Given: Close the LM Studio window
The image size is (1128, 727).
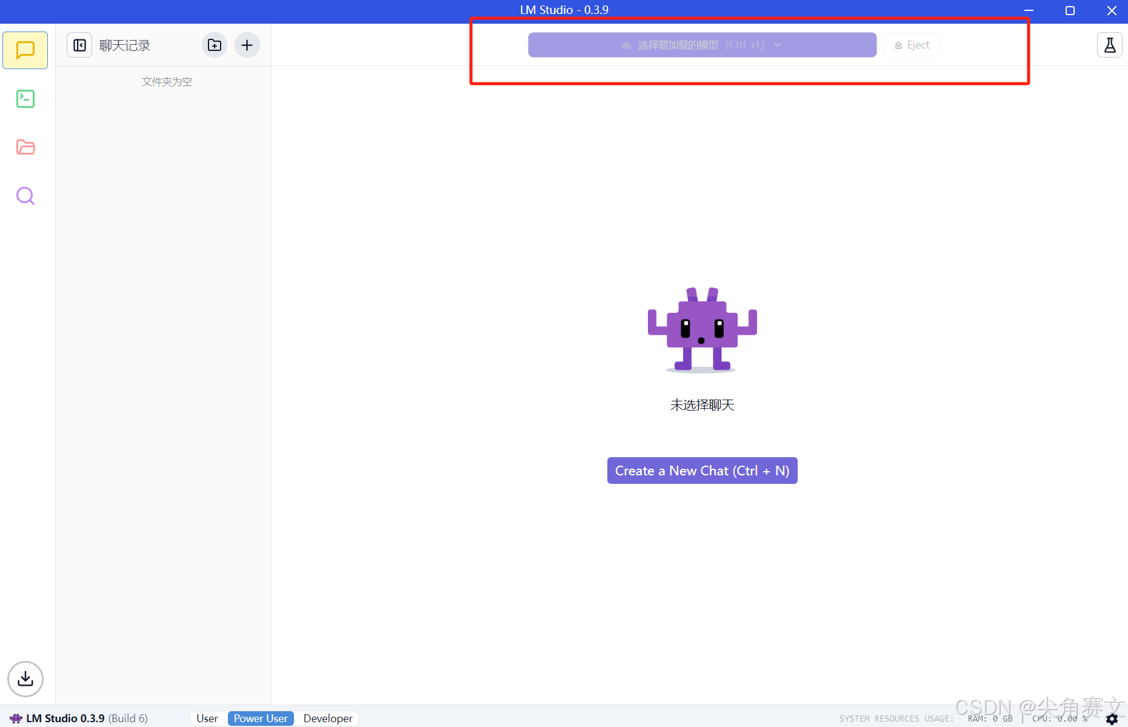Looking at the screenshot, I should pyautogui.click(x=1112, y=10).
